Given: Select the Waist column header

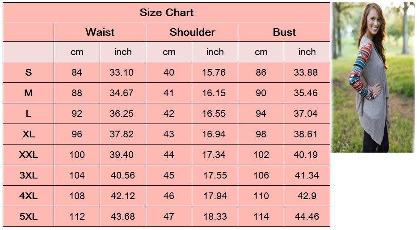Looking at the screenshot, I should click(100, 32).
